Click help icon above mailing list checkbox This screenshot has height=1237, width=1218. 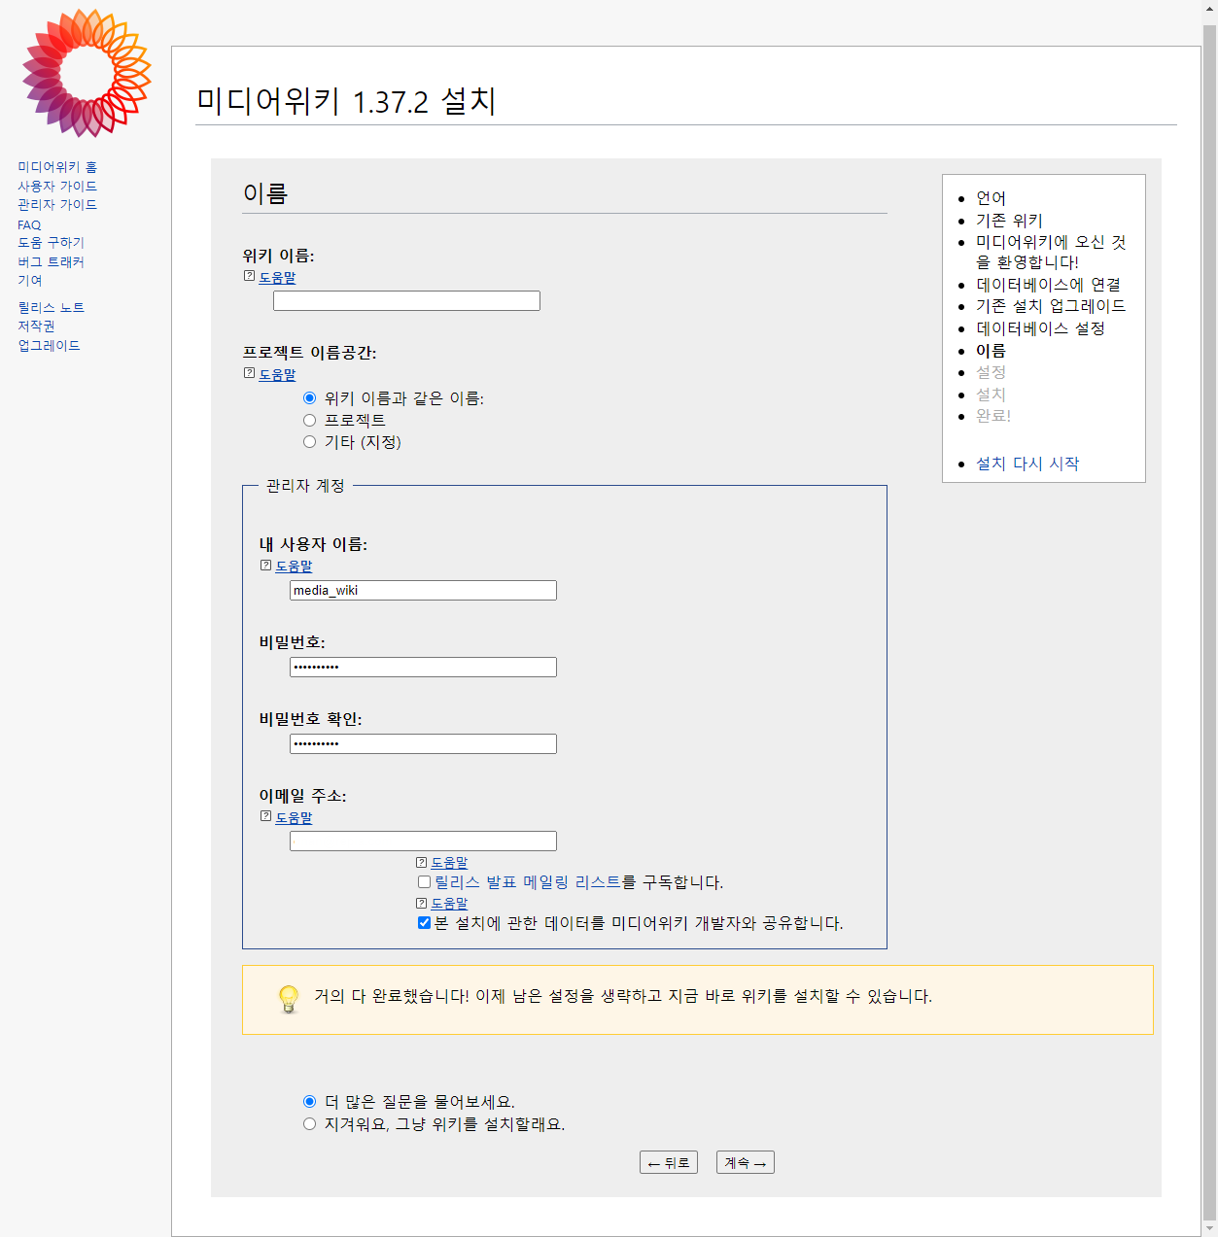click(x=422, y=862)
